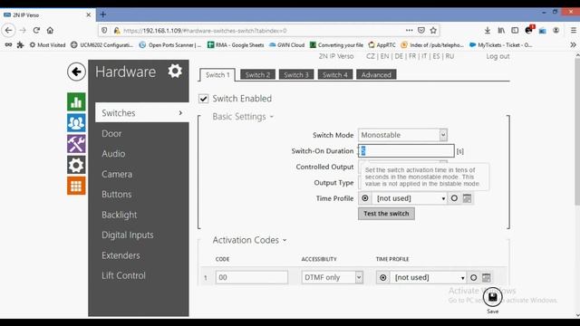The height and width of the screenshot is (326, 580).
Task: Click the circular back arrow icon
Action: click(x=76, y=72)
